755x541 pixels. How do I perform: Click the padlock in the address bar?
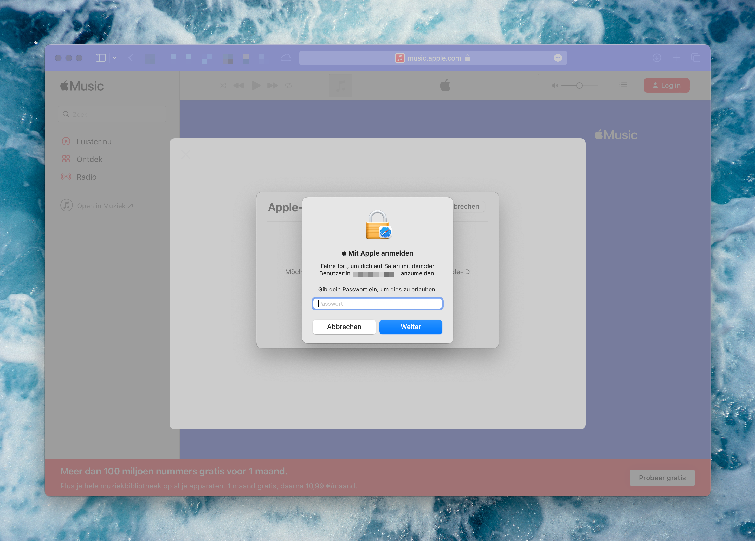467,57
